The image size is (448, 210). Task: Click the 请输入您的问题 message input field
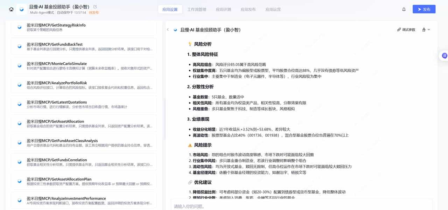tap(245, 206)
